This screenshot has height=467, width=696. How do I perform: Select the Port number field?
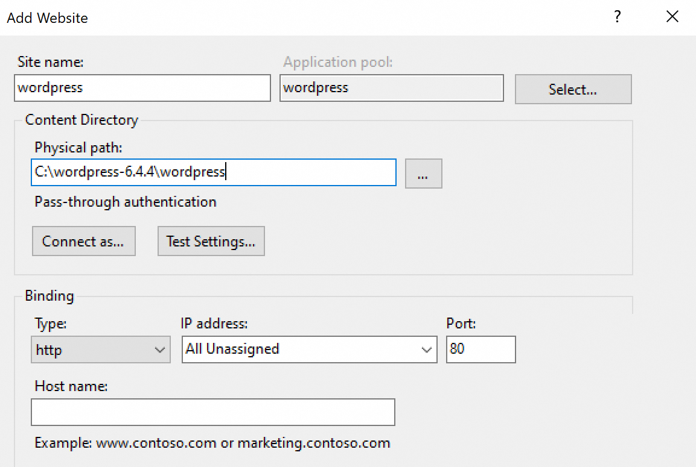(x=480, y=349)
